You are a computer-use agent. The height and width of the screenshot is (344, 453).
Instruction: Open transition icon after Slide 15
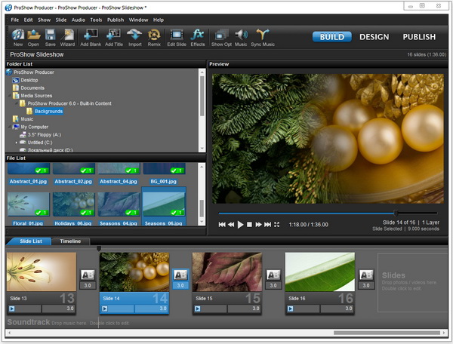click(x=273, y=275)
